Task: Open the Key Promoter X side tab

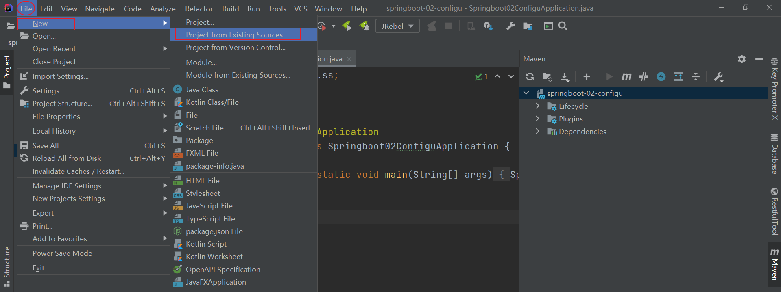Action: (774, 89)
